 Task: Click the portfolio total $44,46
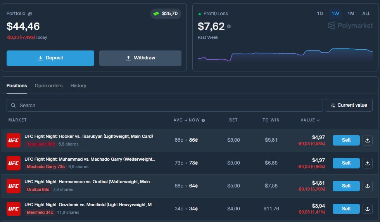coord(23,26)
